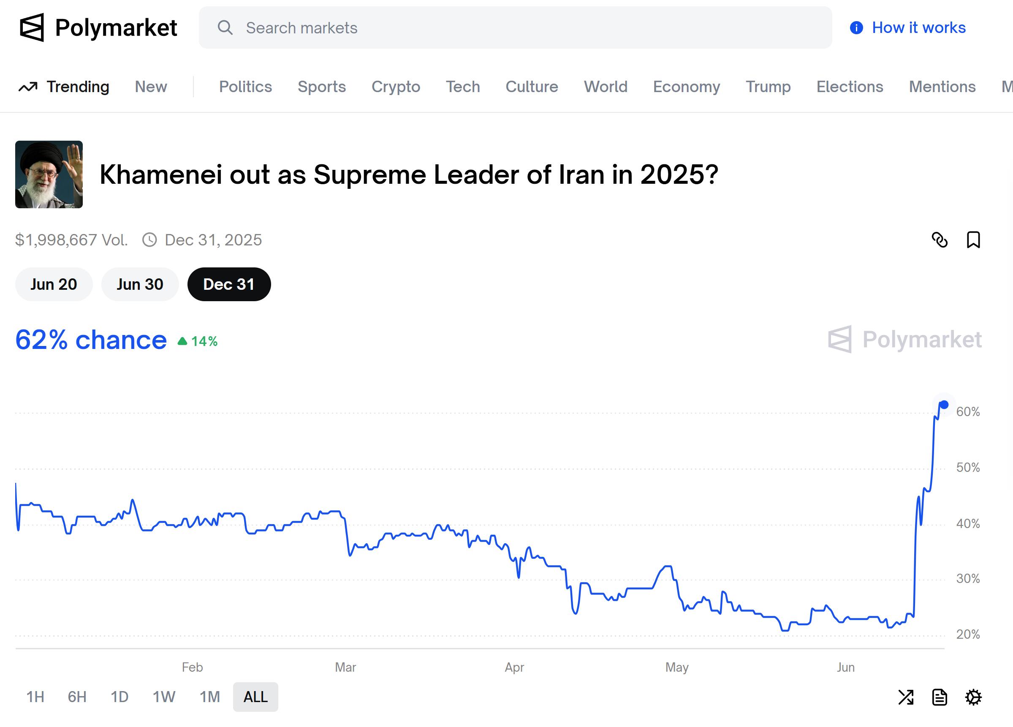Switch chart range to 1W

click(164, 697)
